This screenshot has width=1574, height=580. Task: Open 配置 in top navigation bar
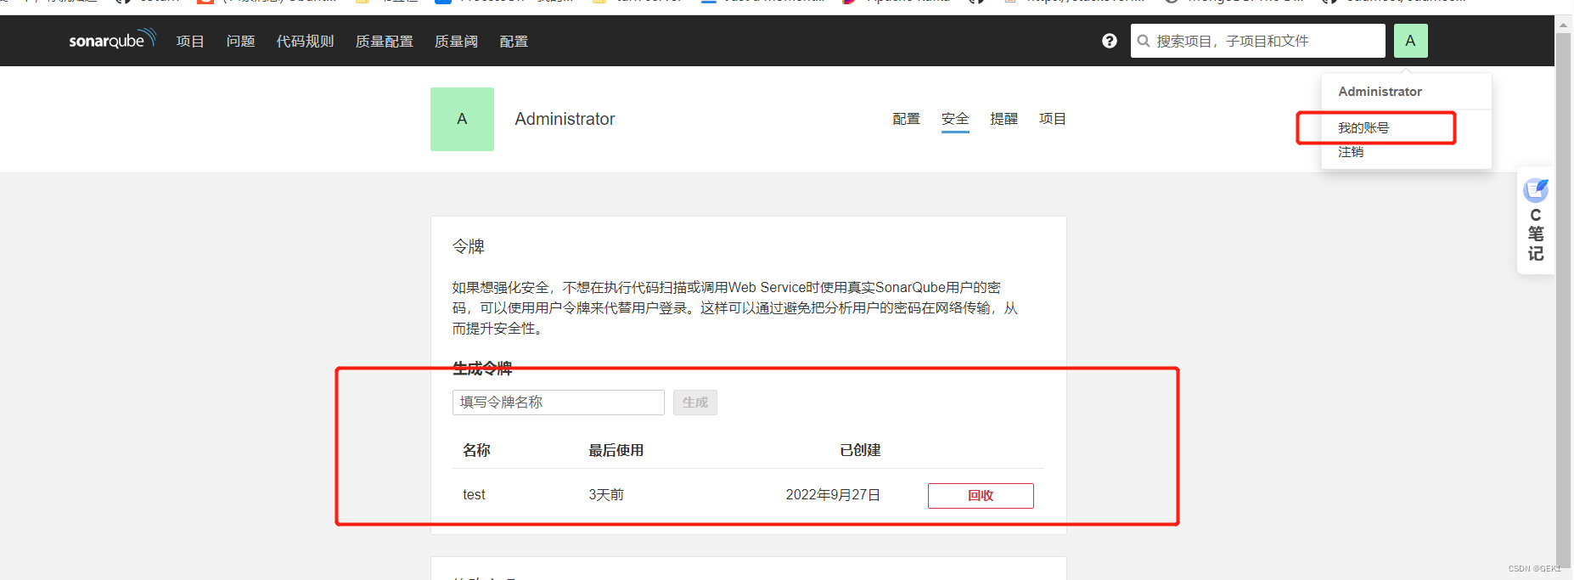pos(514,41)
